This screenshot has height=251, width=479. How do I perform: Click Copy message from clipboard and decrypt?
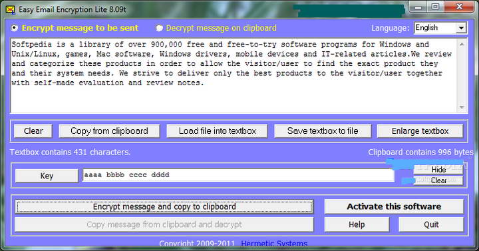click(x=164, y=225)
